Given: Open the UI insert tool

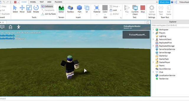Looking at the screenshot, I should pyautogui.click(x=87, y=9).
